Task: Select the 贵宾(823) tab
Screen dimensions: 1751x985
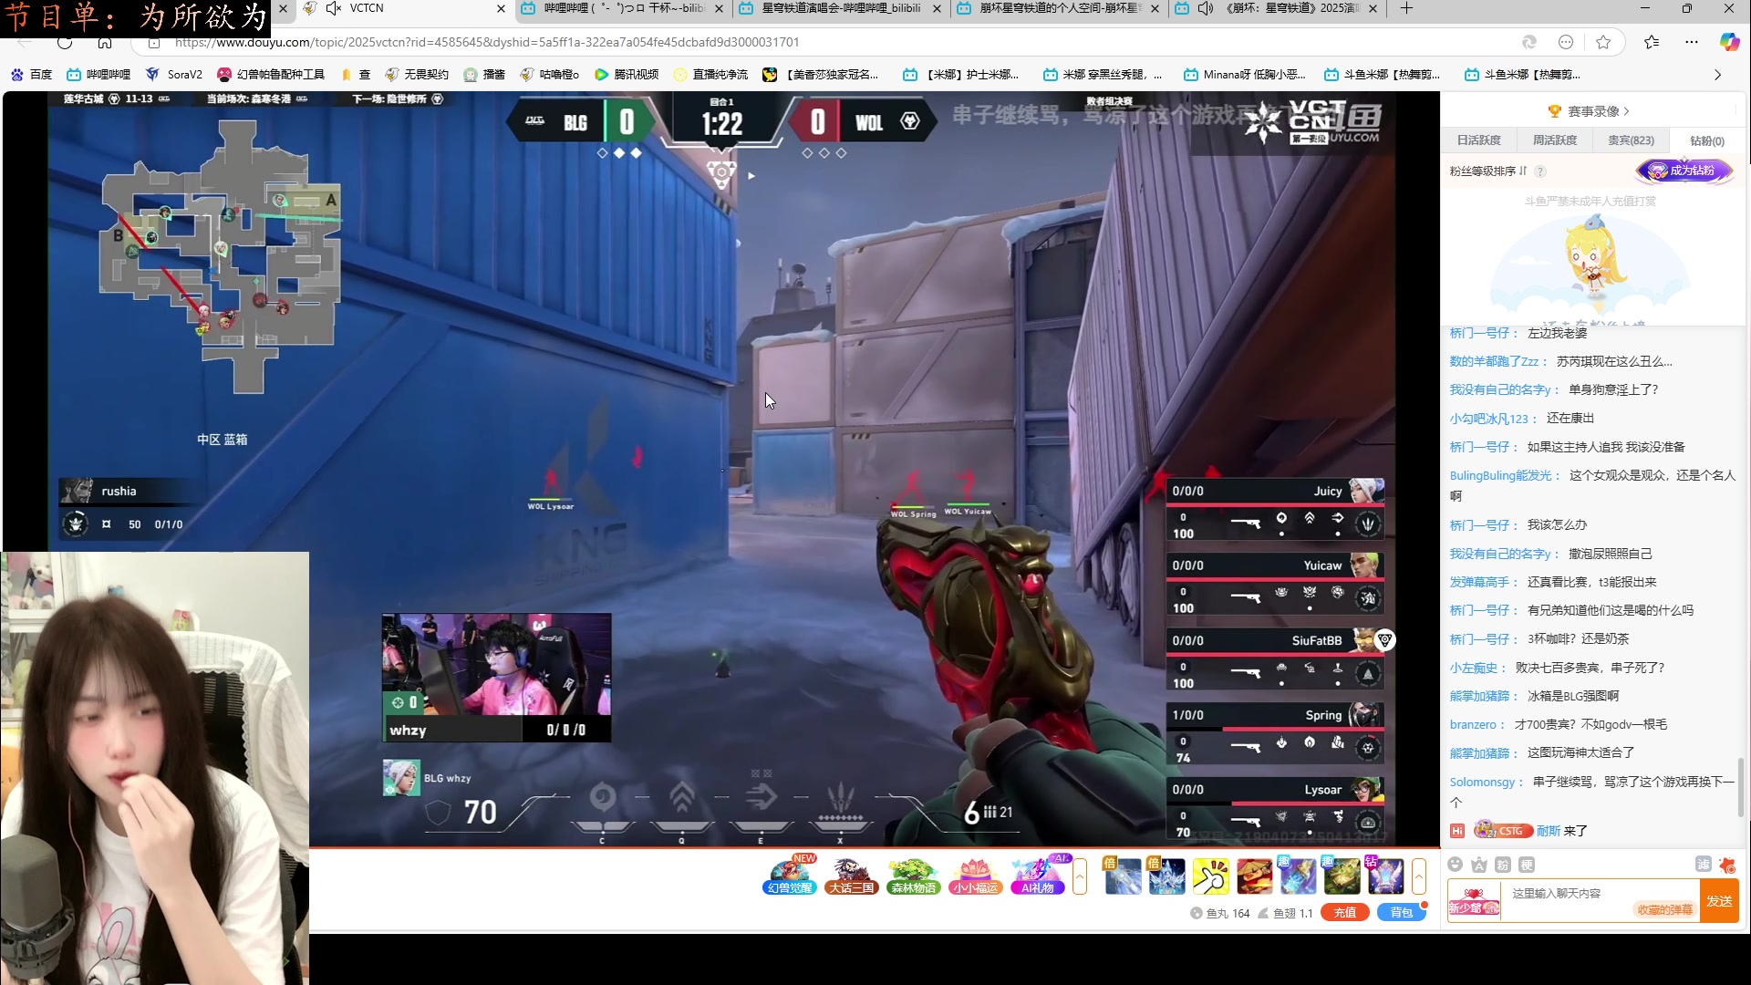Action: 1631,140
